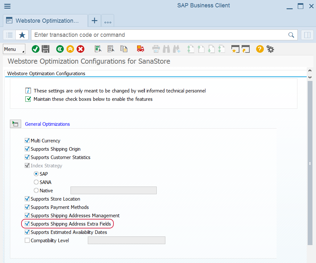
Task: Click the vertical scrollbar thumb
Action: (x=310, y=163)
